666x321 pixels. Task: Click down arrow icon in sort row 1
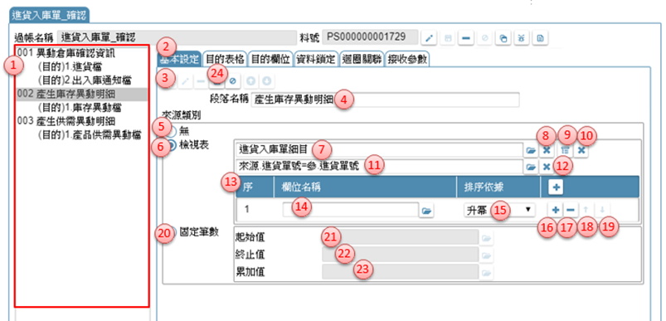602,209
